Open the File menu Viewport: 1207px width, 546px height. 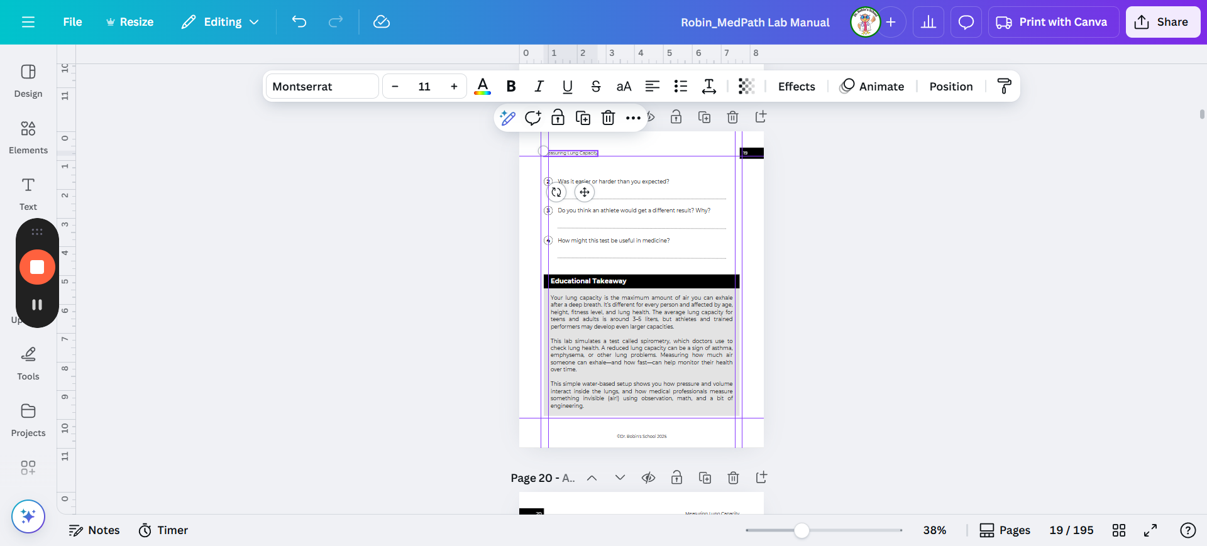(72, 22)
